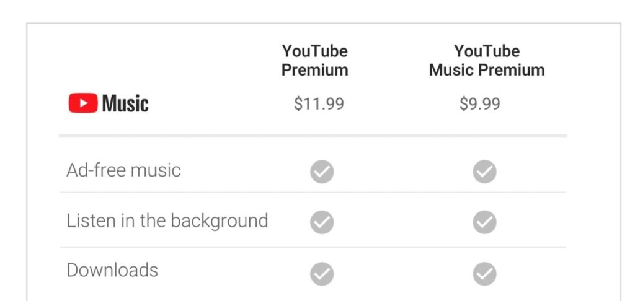Click the Listen in background checkmark under YouTube Premium
Screen dimensions: 635x301
click(x=322, y=222)
